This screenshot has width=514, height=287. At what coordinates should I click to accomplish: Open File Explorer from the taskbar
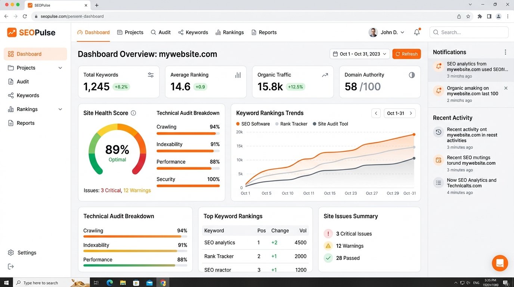(123, 283)
